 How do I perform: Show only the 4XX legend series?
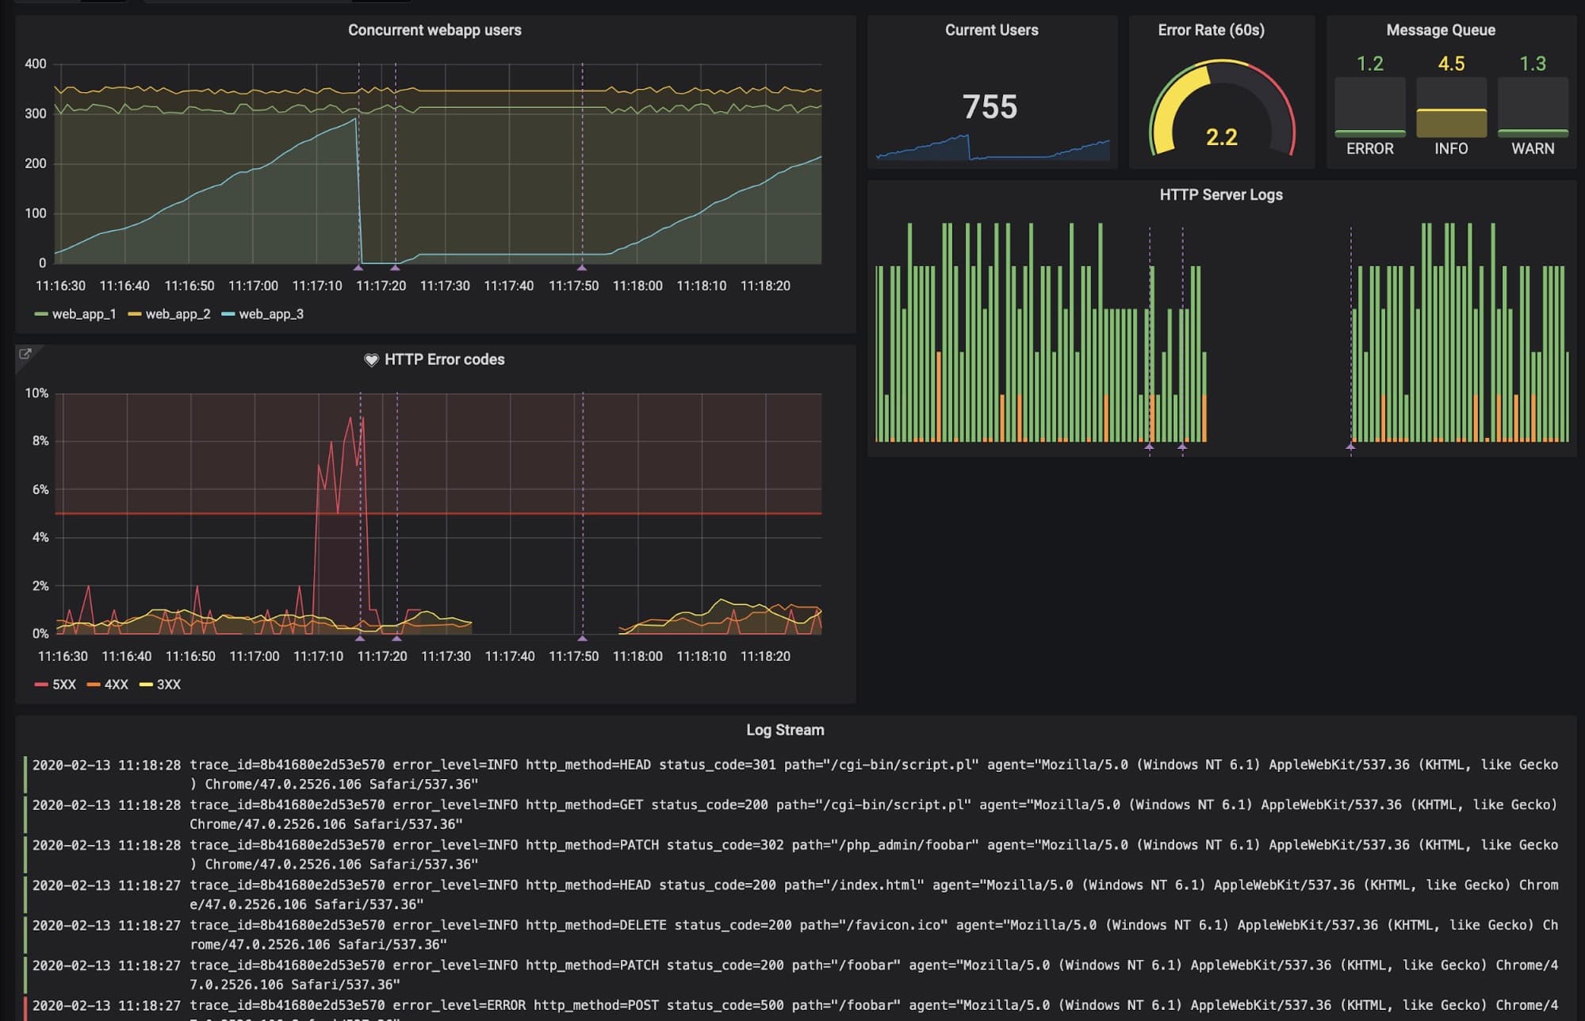pos(116,685)
